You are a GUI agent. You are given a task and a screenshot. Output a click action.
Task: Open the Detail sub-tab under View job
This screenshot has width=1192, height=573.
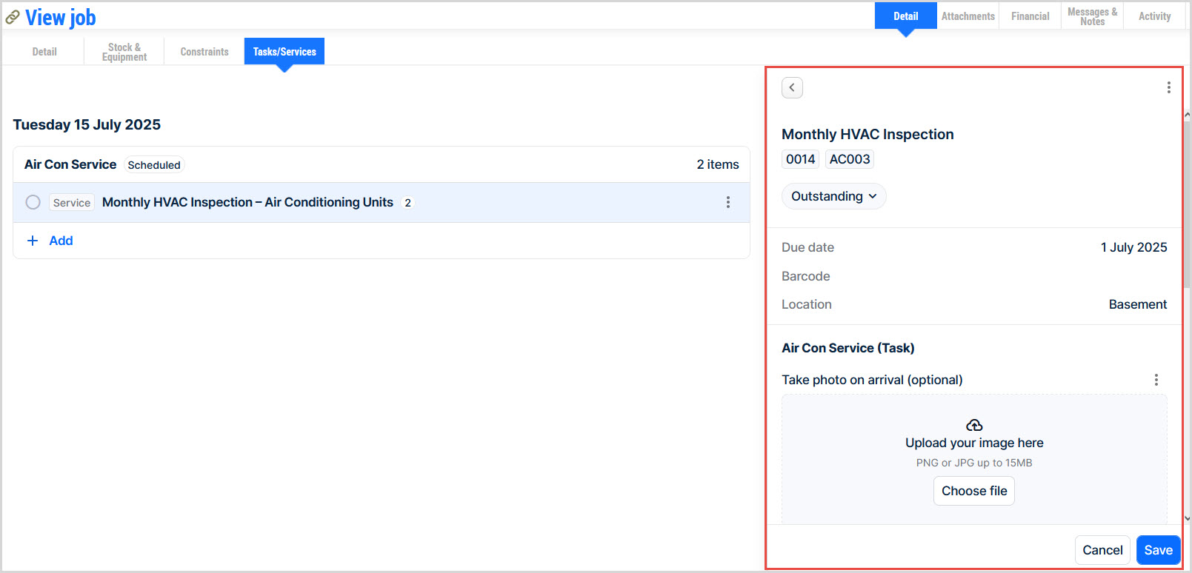coord(44,52)
